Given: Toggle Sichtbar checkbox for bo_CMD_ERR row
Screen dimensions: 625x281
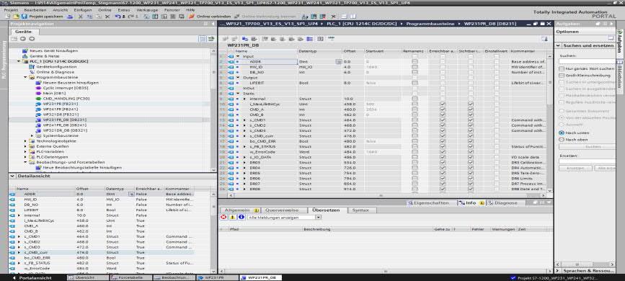Looking at the screenshot, I should [470, 141].
